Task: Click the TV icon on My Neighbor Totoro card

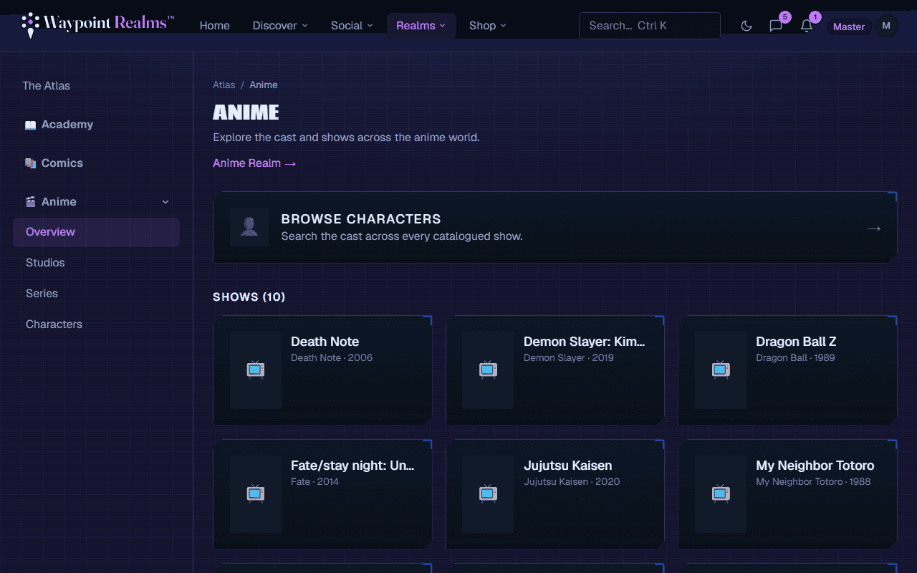Action: 721,493
